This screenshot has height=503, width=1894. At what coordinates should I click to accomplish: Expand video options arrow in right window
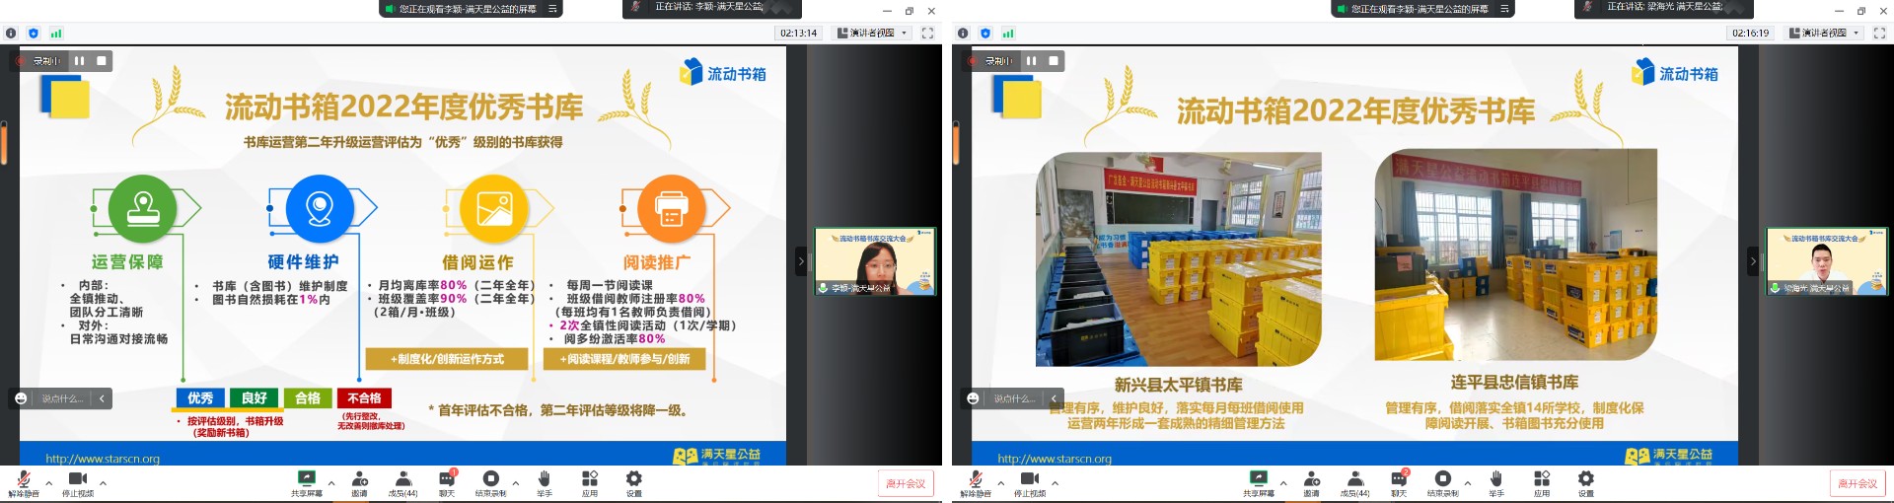[x=1055, y=483]
